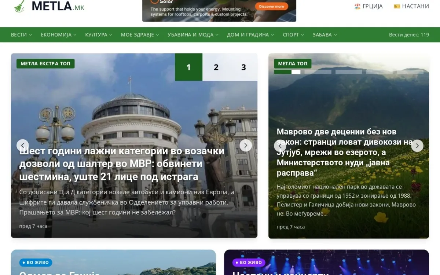Viewport: 440px width, 275px height.
Task: Expand the ЕКОНОМИЈА dropdown menu
Action: (59, 35)
